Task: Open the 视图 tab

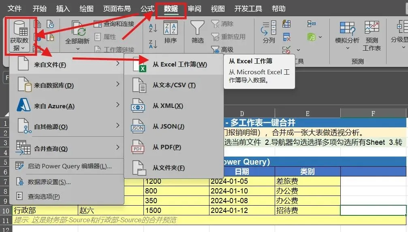Action: [x=218, y=9]
